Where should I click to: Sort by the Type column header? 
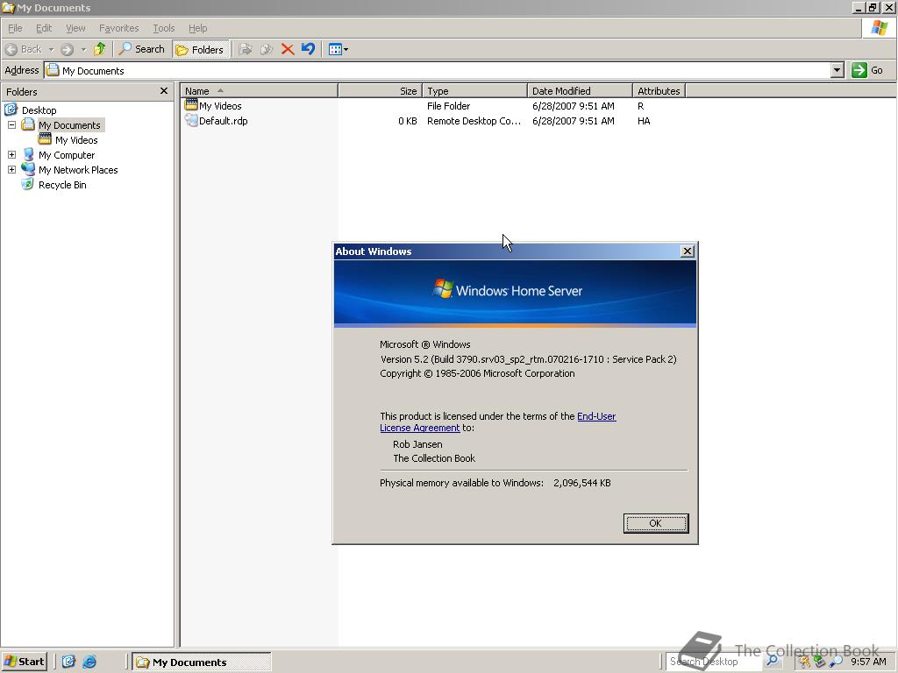(474, 91)
